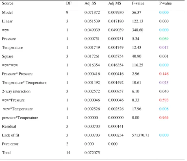This screenshot has height=161, width=187.
Task: Click the Temperature P-value 0.017
Action: coord(164,48)
